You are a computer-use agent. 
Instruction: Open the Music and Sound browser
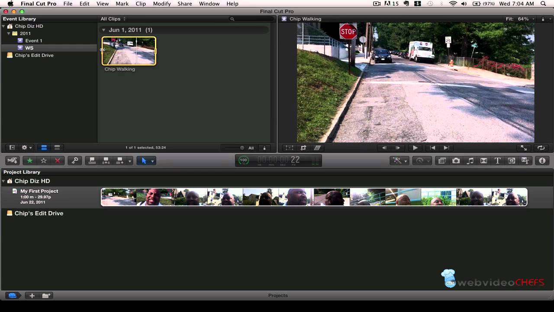click(x=470, y=161)
